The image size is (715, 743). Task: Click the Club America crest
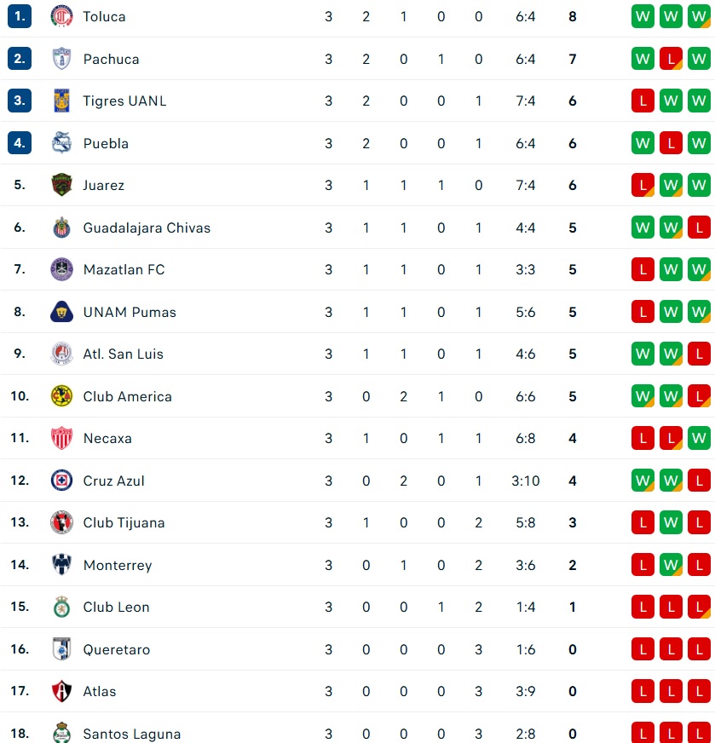click(x=61, y=396)
